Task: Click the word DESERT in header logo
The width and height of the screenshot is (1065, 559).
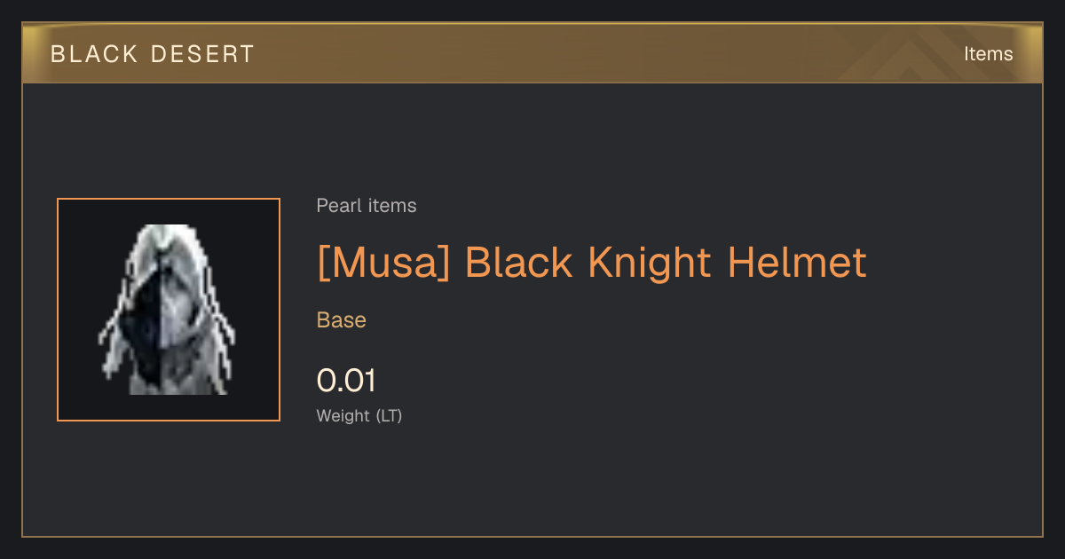Action: 202,54
